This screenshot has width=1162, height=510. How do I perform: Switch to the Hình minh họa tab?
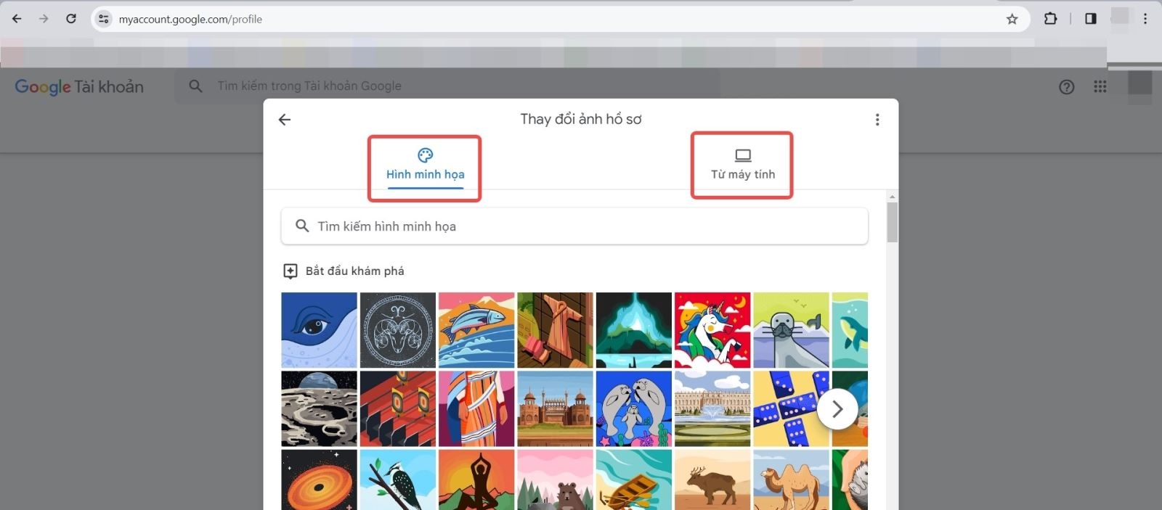click(x=425, y=166)
